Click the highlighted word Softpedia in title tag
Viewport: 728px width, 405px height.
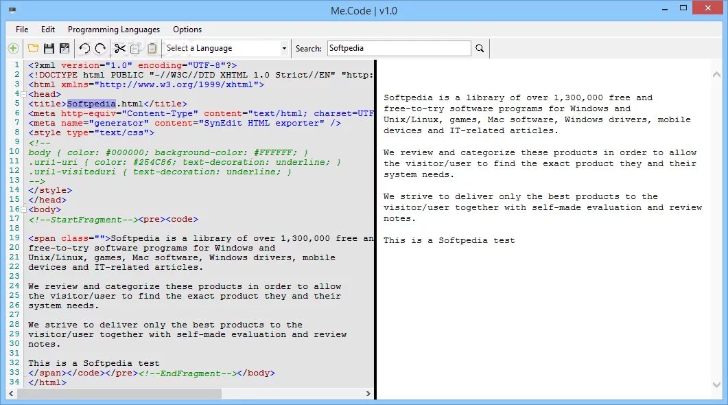(x=91, y=104)
